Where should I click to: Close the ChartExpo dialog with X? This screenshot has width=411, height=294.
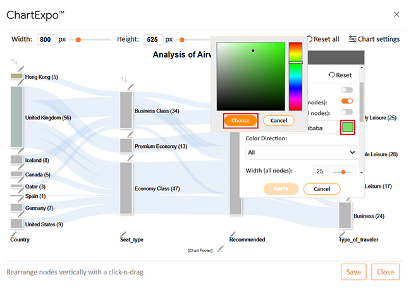coord(396,15)
